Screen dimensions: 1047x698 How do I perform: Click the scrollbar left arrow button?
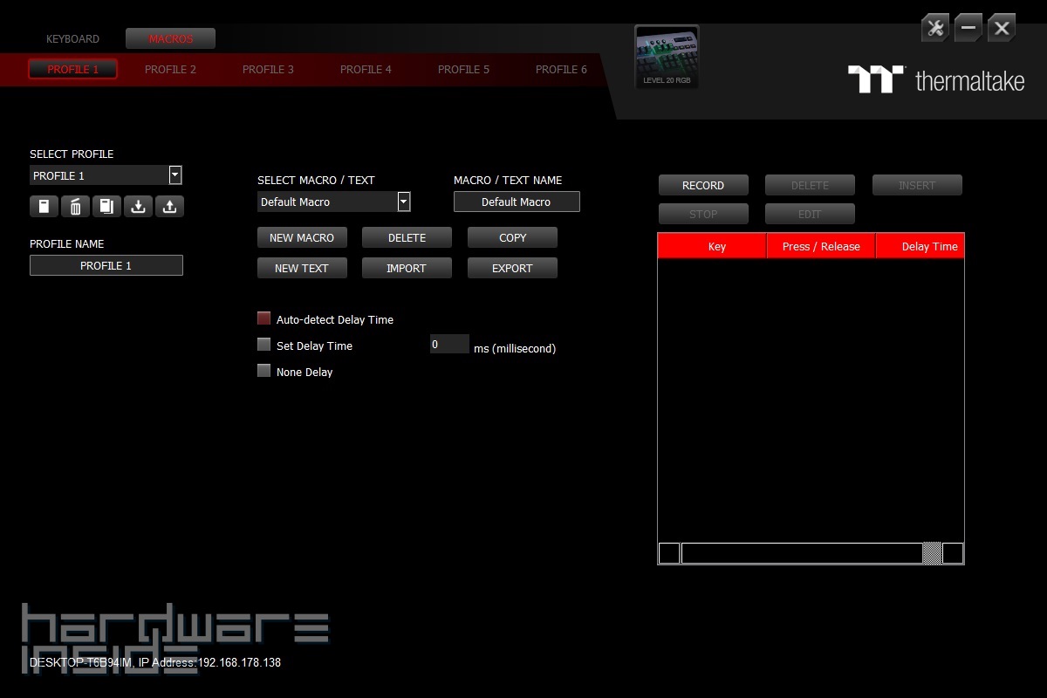[x=669, y=553]
